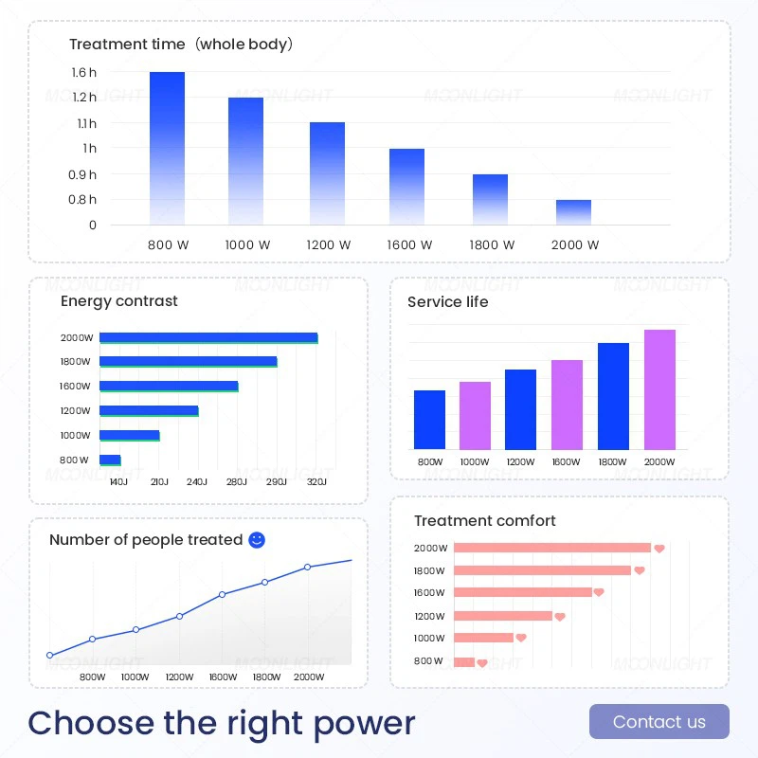Select the 2000 W treatment time bar
This screenshot has height=758, width=758.
click(x=574, y=212)
